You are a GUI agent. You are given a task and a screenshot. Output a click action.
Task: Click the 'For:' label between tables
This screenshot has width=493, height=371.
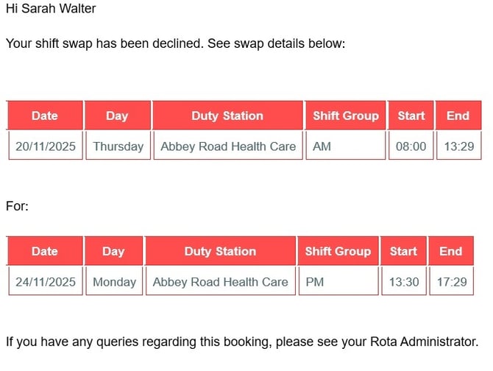17,206
